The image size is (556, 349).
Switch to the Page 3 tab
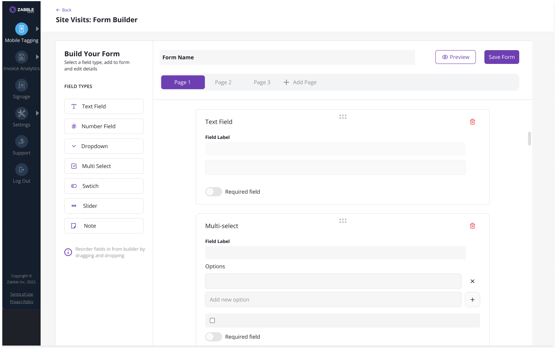point(262,82)
